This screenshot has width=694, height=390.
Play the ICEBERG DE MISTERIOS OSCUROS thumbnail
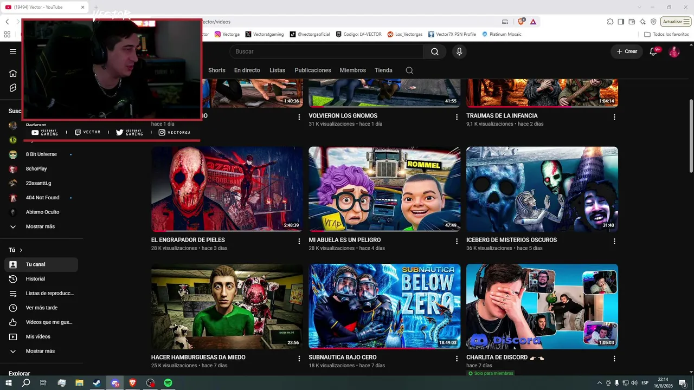[x=542, y=189]
